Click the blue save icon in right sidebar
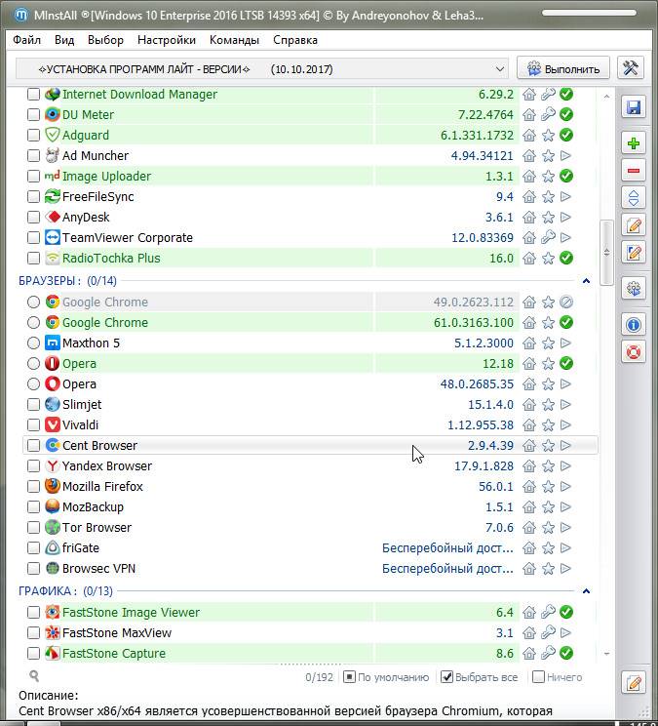Viewport: 658px width, 726px height. point(633,108)
